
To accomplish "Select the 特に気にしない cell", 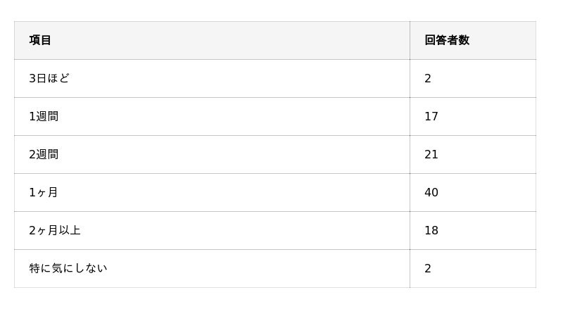I will [x=68, y=268].
